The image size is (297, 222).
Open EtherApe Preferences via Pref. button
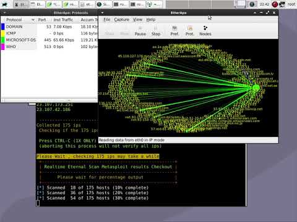tap(174, 31)
